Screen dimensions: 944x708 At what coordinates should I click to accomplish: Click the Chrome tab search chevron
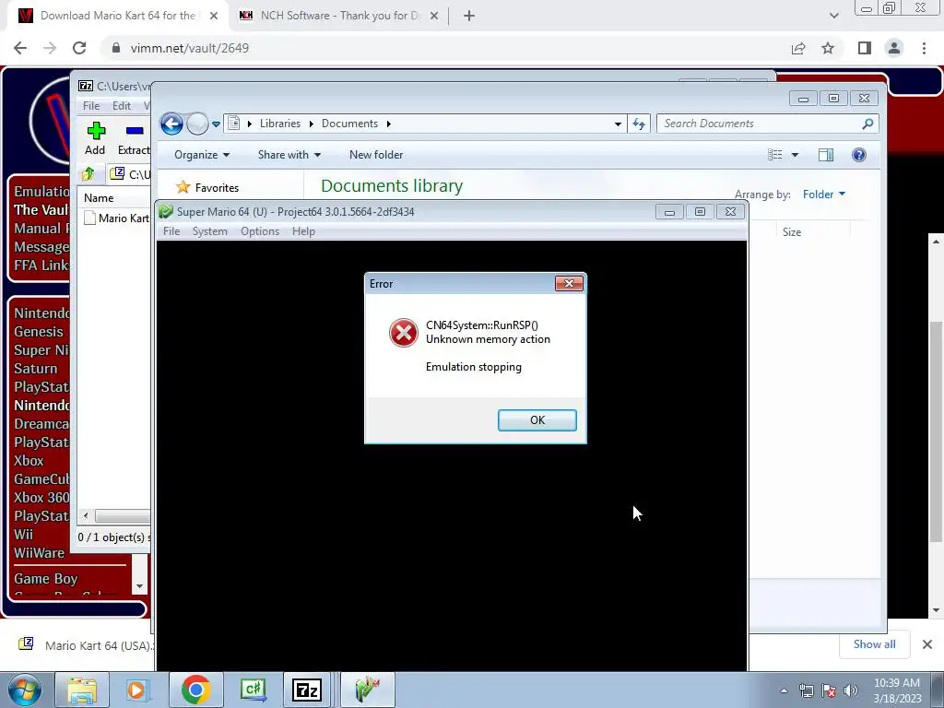point(833,16)
